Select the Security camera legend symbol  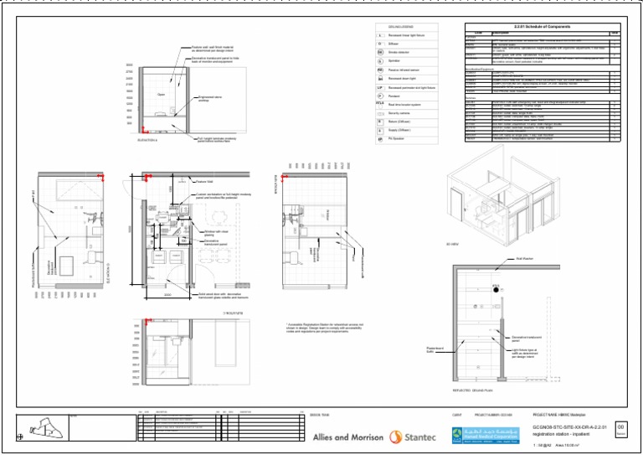click(380, 114)
